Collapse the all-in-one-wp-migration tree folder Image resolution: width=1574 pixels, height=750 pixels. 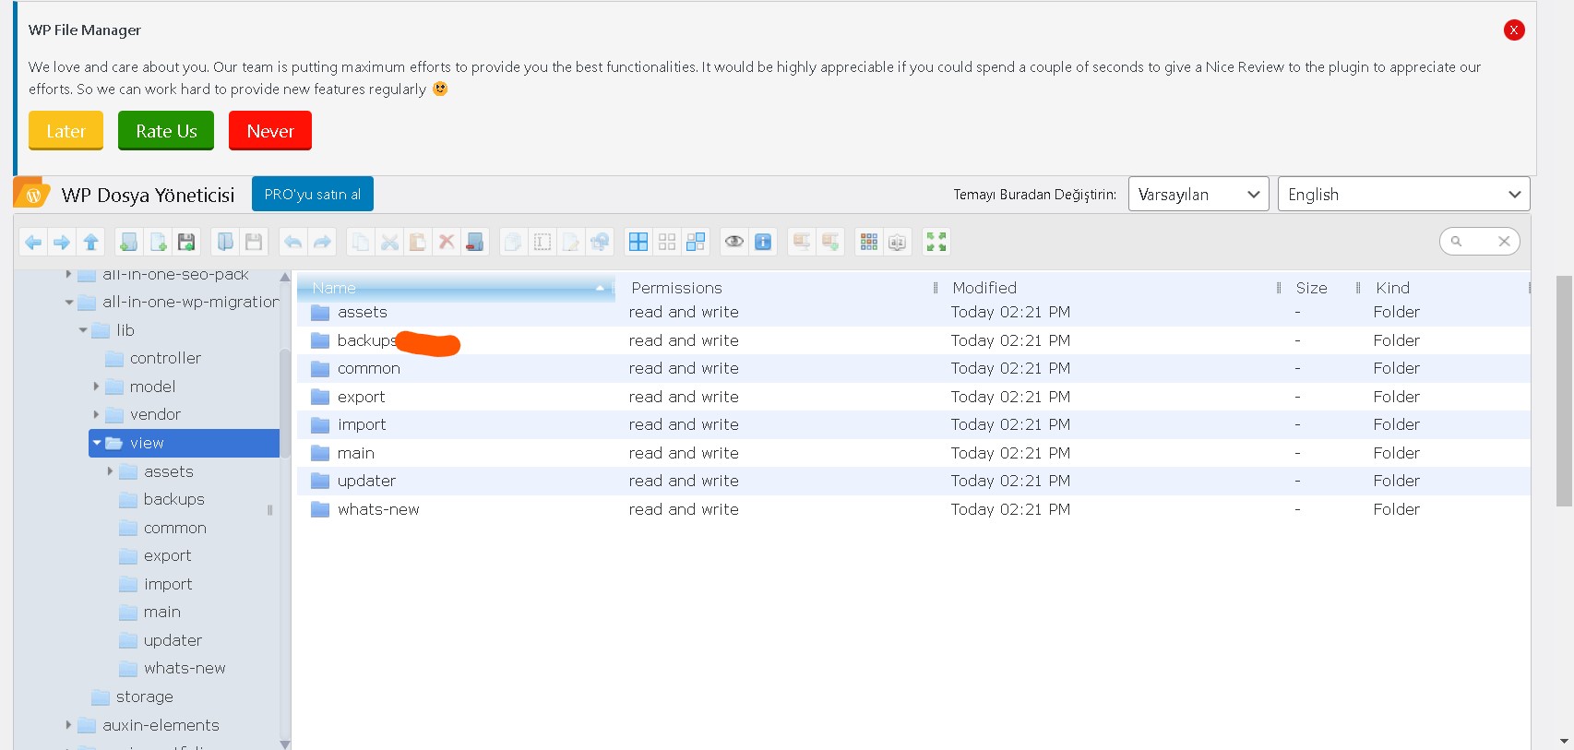coord(69,303)
